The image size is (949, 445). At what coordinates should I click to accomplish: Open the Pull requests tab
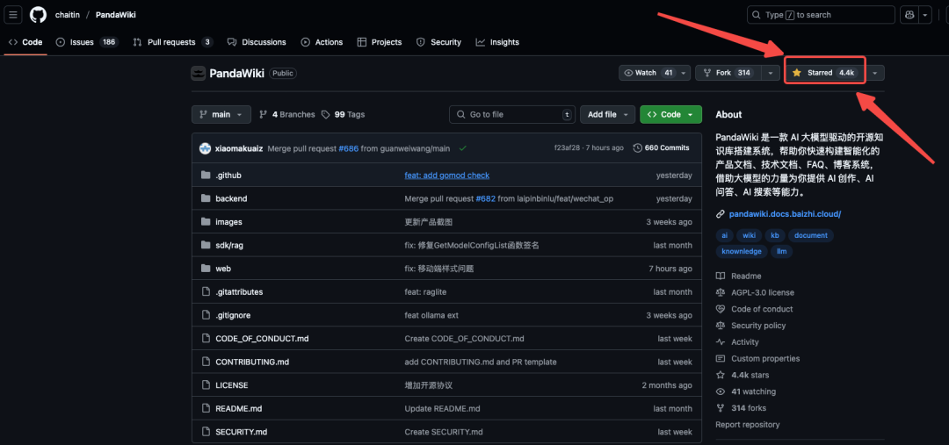(x=171, y=42)
